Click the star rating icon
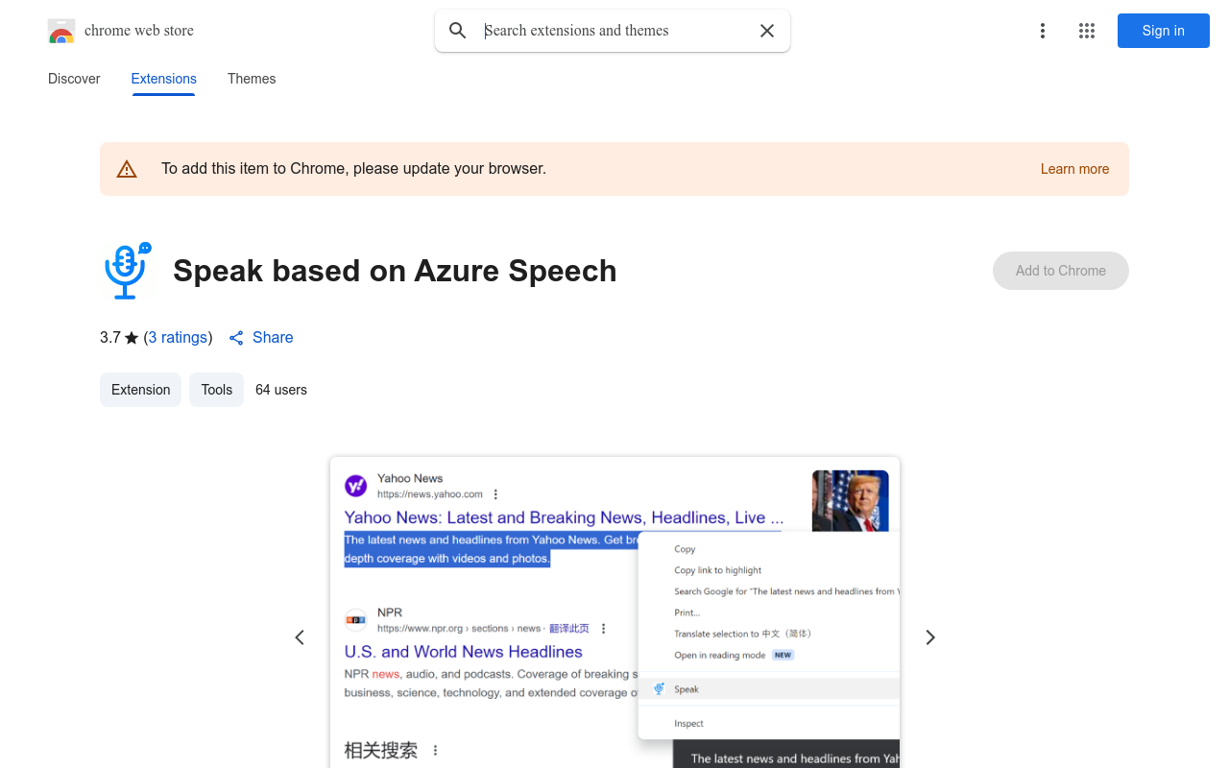Viewport: 1229px width, 768px height. [x=132, y=338]
